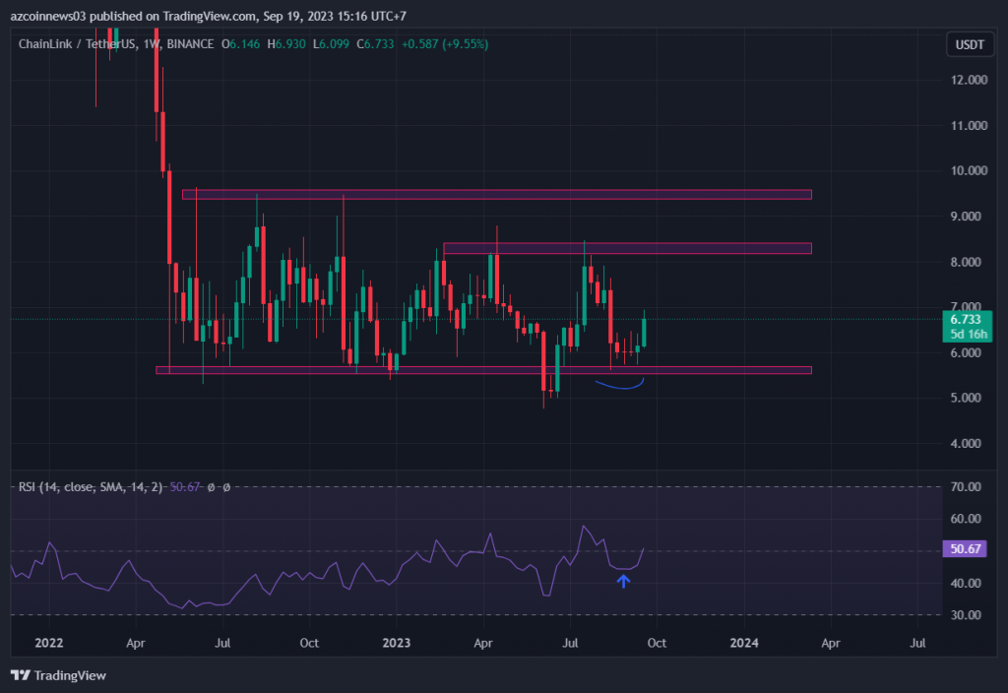The image size is (1008, 693).
Task: Click the USDT currency button
Action: point(970,44)
